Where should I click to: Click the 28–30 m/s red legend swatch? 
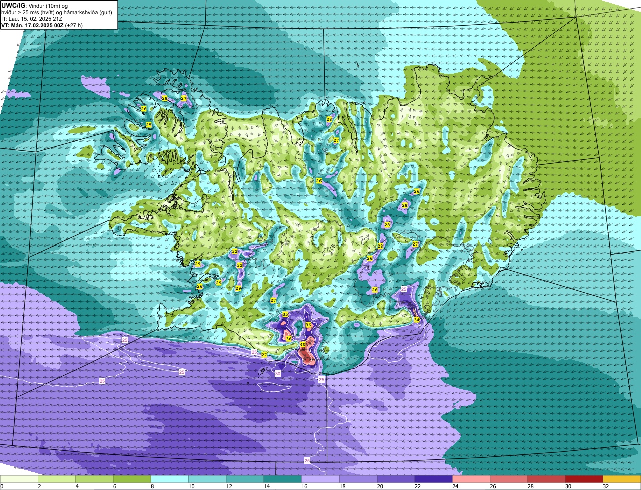tap(546, 479)
